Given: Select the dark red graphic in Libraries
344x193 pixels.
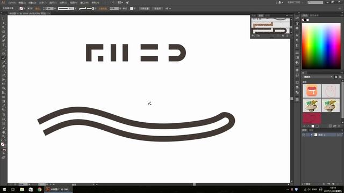Looking at the screenshot, I should tap(312, 118).
